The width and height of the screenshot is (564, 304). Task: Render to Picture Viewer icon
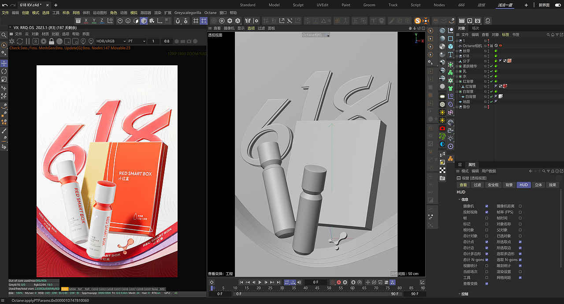(x=470, y=21)
